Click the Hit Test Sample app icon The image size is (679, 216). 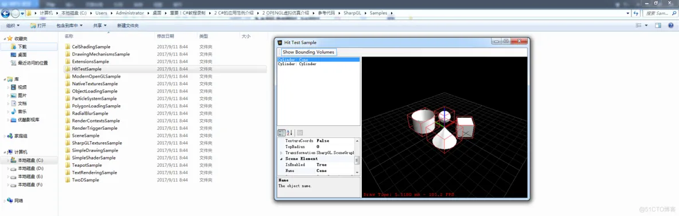280,42
